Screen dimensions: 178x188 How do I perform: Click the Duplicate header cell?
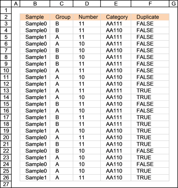coord(150,17)
